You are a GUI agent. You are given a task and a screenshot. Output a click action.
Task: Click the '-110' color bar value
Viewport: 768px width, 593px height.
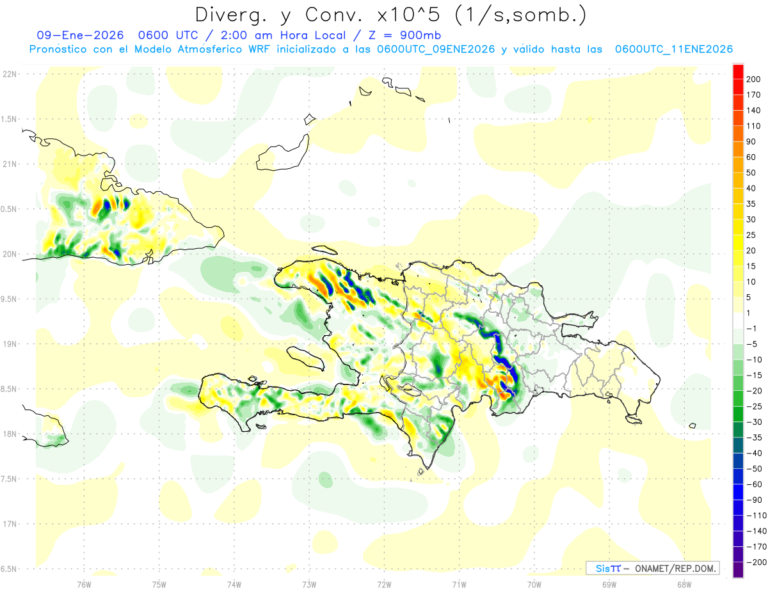tap(757, 515)
